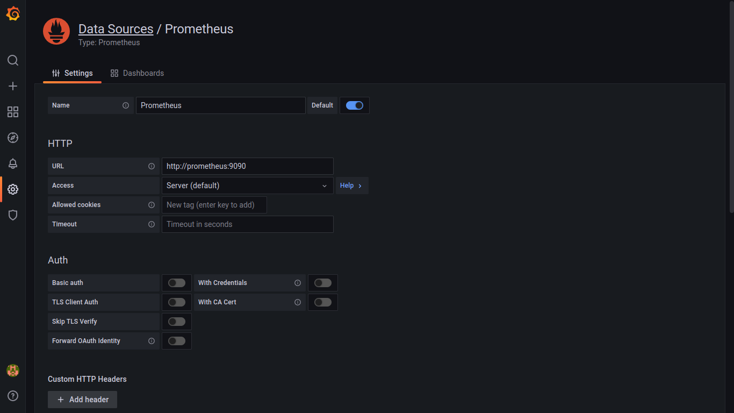The height and width of the screenshot is (413, 734).
Task: Click the Create plus icon
Action: (x=13, y=86)
